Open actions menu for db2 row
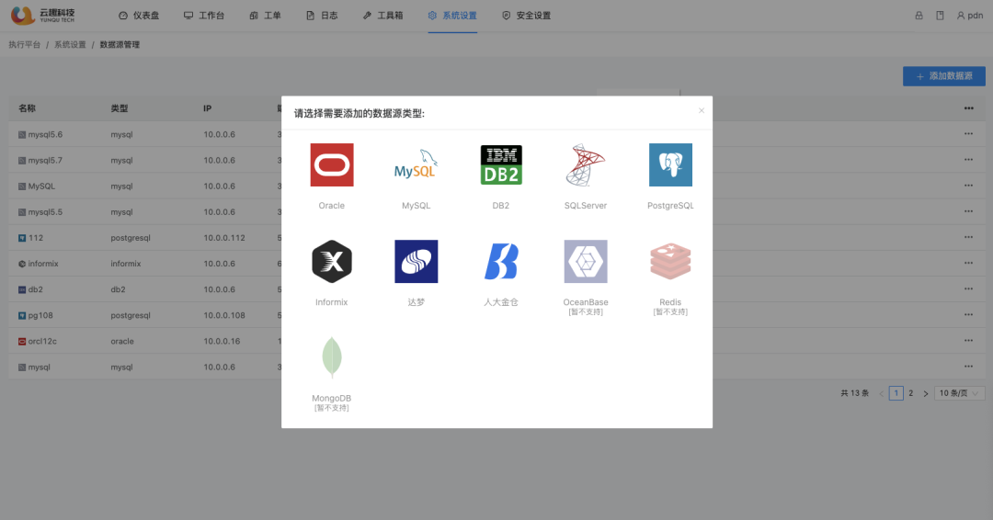The image size is (993, 520). point(968,288)
